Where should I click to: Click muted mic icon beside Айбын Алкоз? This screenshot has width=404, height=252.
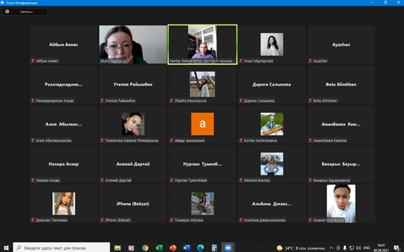tap(33, 61)
